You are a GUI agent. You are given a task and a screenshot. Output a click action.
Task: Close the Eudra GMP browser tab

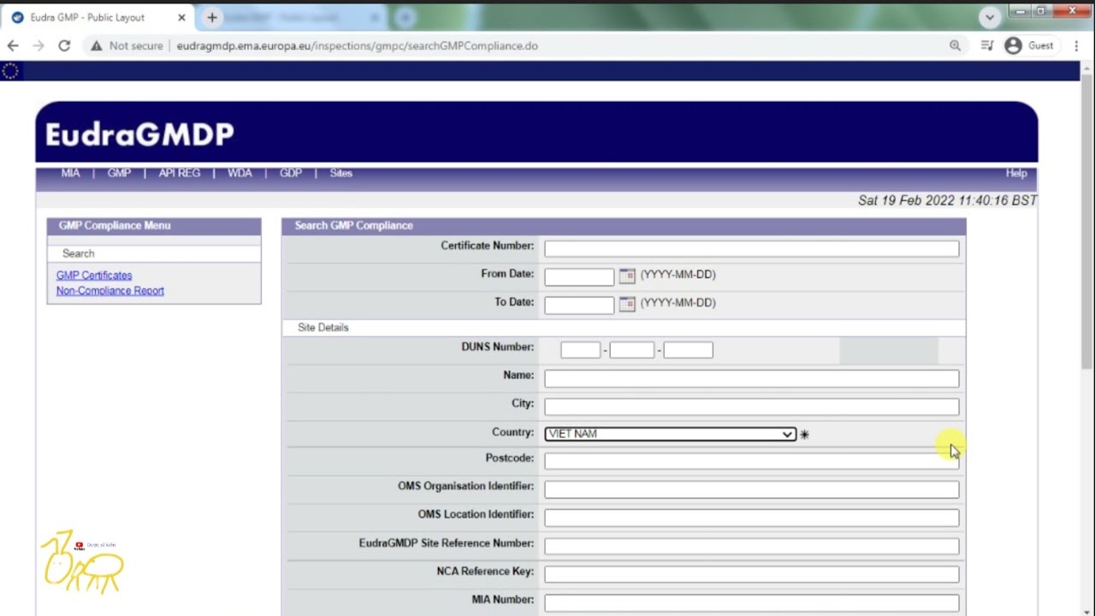click(181, 17)
